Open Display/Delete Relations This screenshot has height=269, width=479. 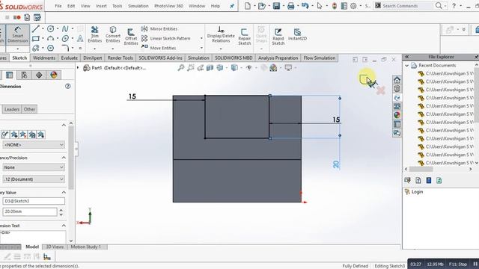[221, 34]
